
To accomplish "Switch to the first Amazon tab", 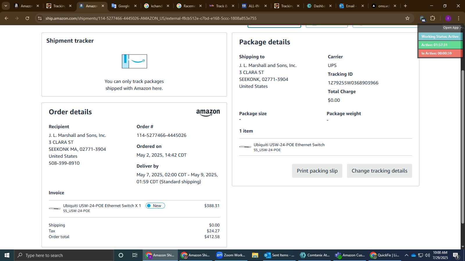I will [x=26, y=6].
